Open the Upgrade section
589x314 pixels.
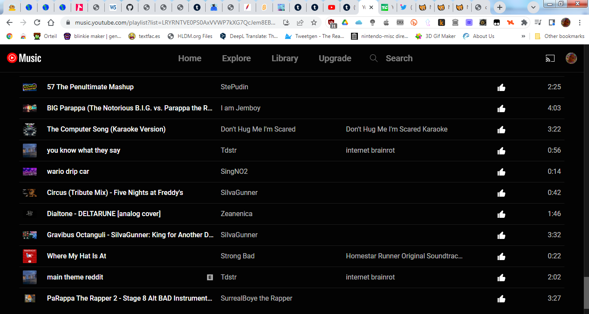pyautogui.click(x=335, y=58)
